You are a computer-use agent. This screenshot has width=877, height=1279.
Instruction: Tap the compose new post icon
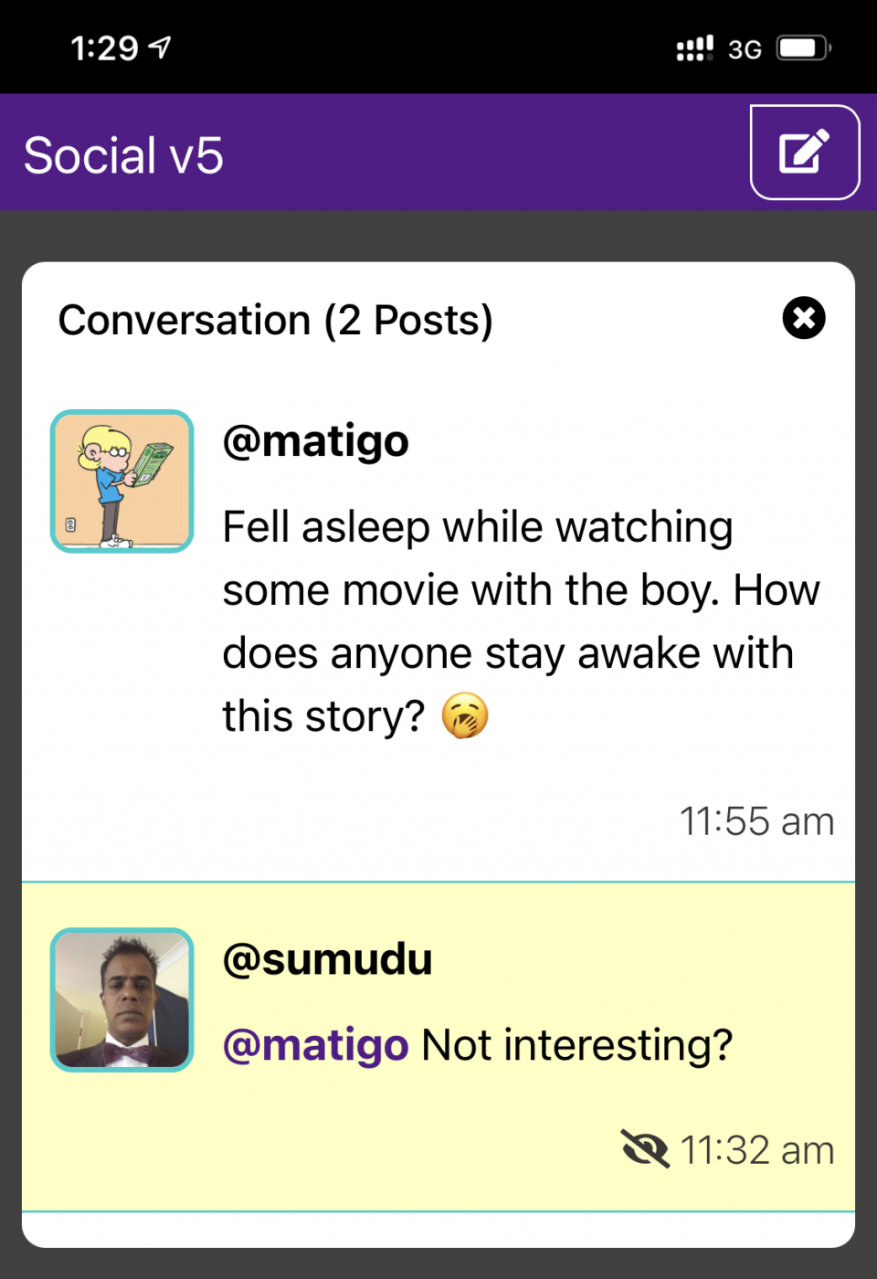pyautogui.click(x=804, y=153)
